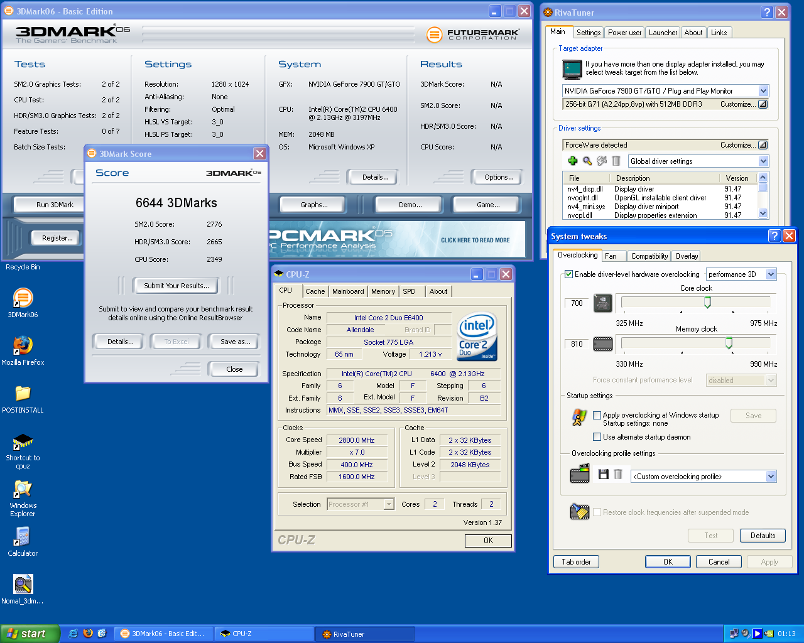This screenshot has height=643, width=804.
Task: Click the delete-profile trash icon in System tweaks
Action: coord(618,475)
